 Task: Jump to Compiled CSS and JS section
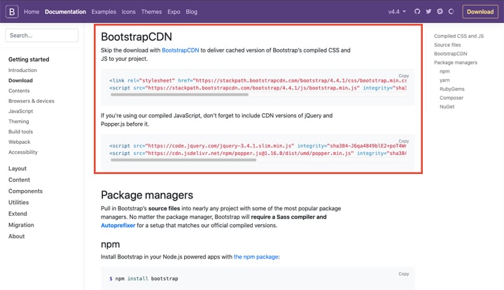pos(458,36)
